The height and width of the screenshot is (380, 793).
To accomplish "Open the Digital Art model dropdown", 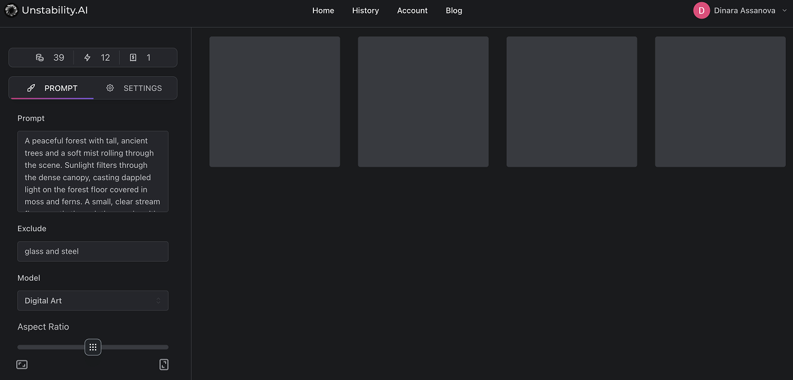I will tap(93, 301).
